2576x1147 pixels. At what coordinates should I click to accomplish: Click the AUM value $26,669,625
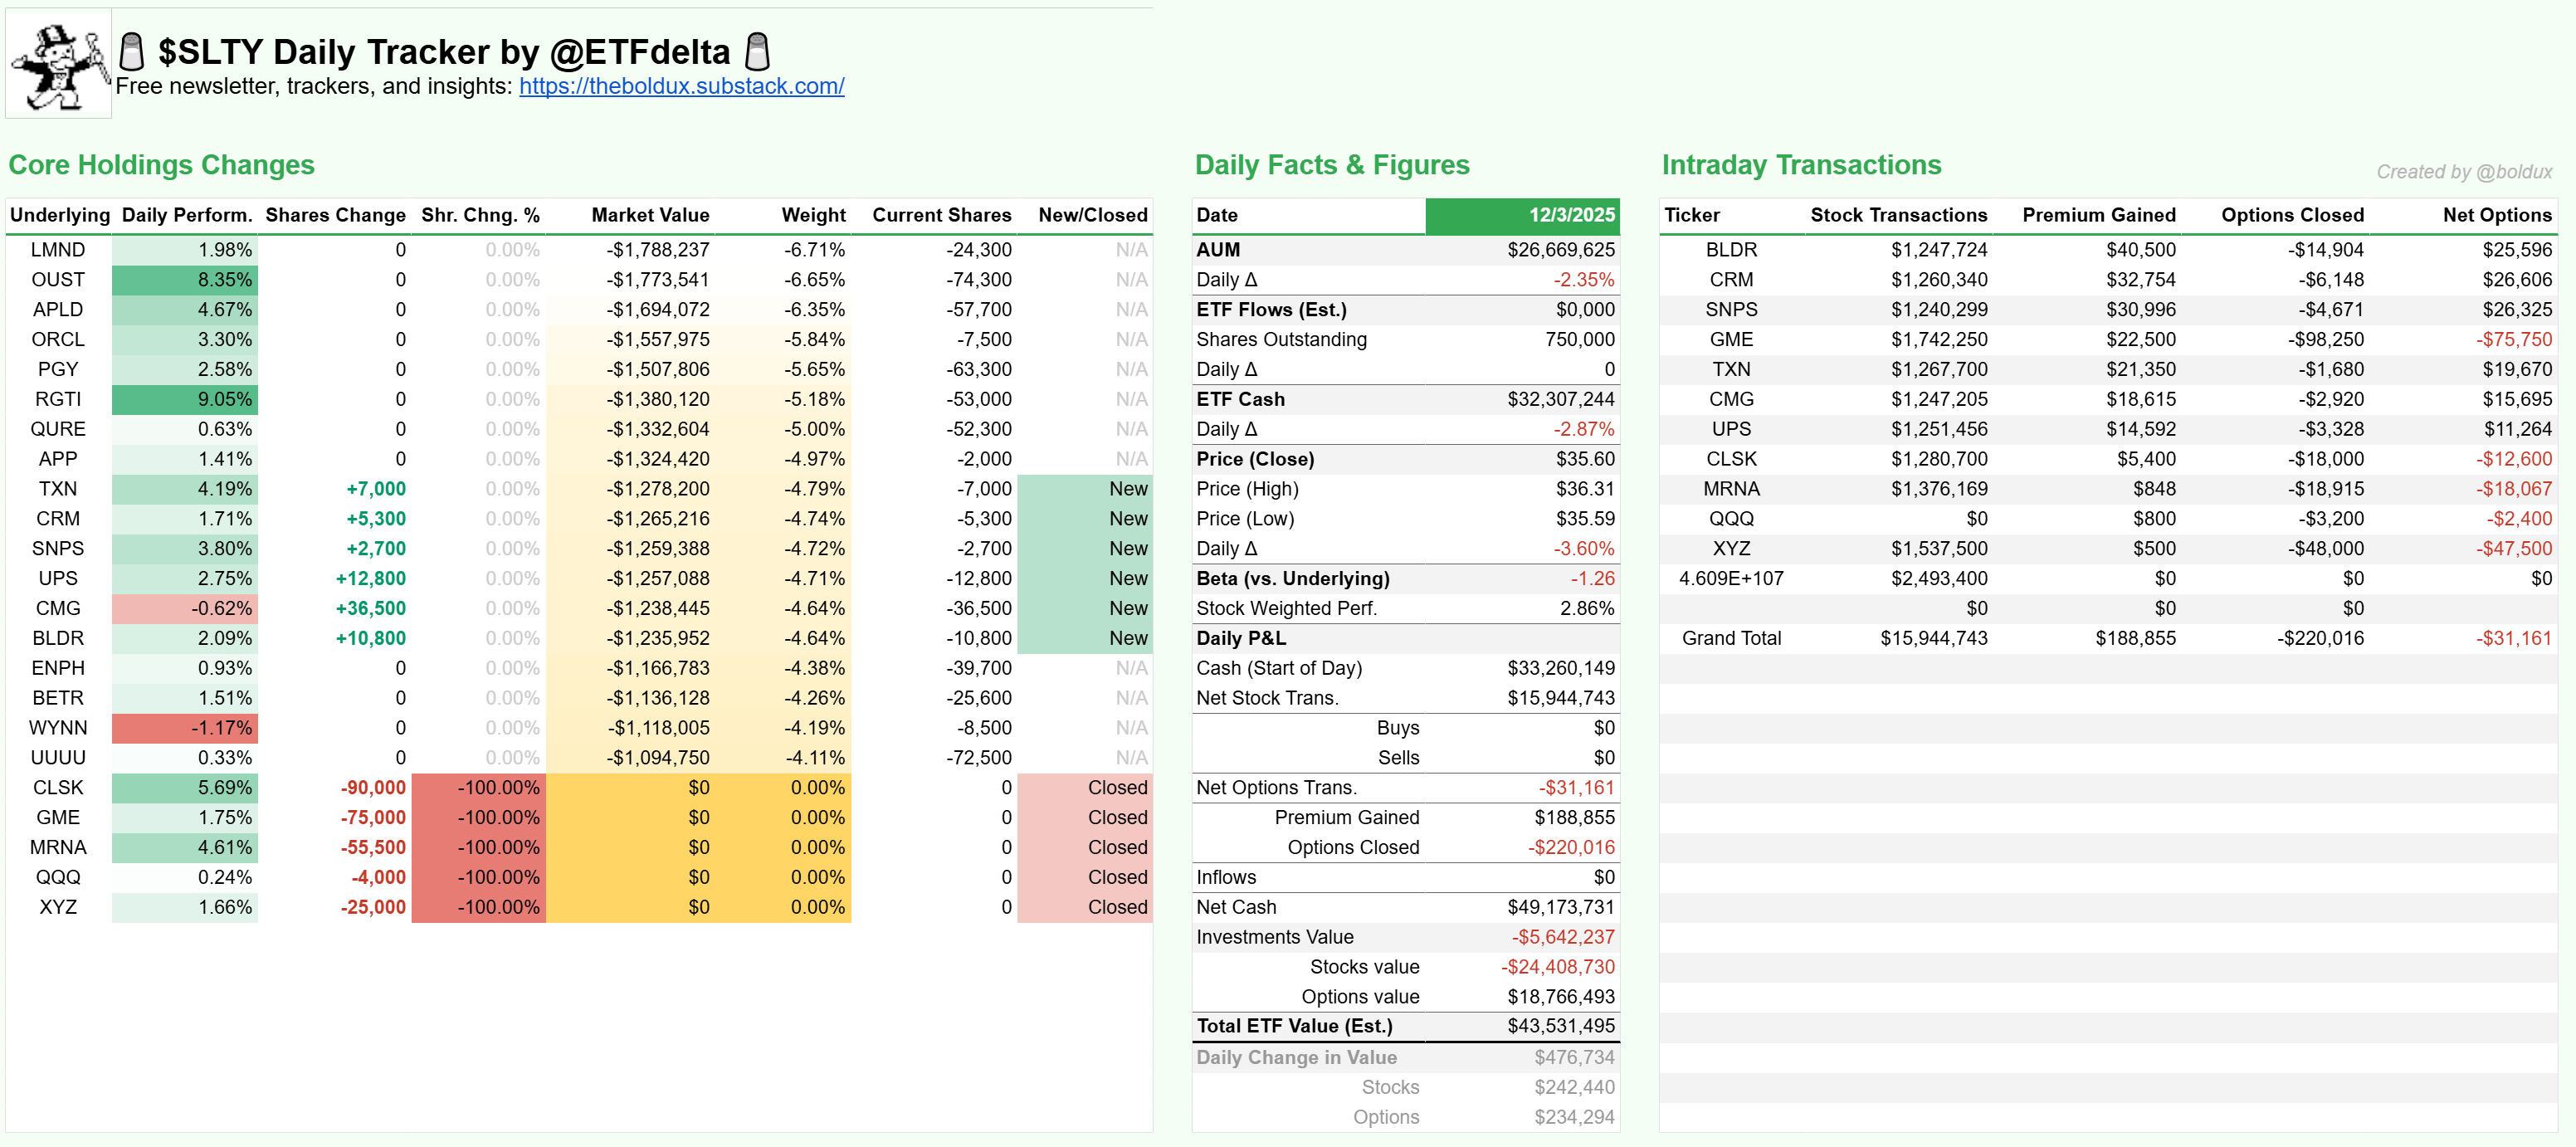[x=1560, y=250]
